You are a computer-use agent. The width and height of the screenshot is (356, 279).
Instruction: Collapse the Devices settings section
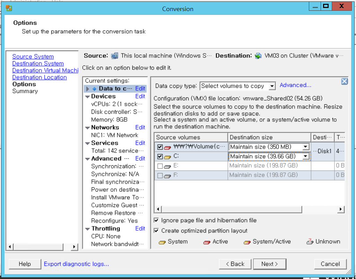click(87, 97)
